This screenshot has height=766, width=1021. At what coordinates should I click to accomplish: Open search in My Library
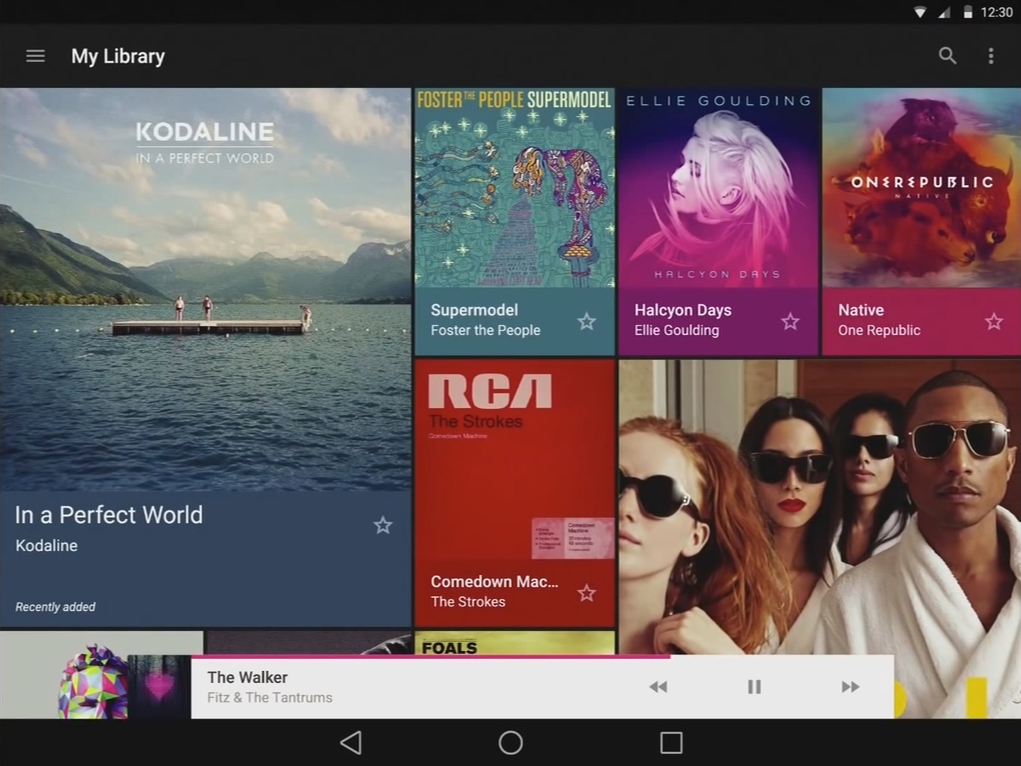coord(947,55)
